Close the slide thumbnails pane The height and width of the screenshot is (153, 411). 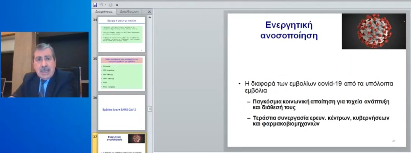click(149, 12)
